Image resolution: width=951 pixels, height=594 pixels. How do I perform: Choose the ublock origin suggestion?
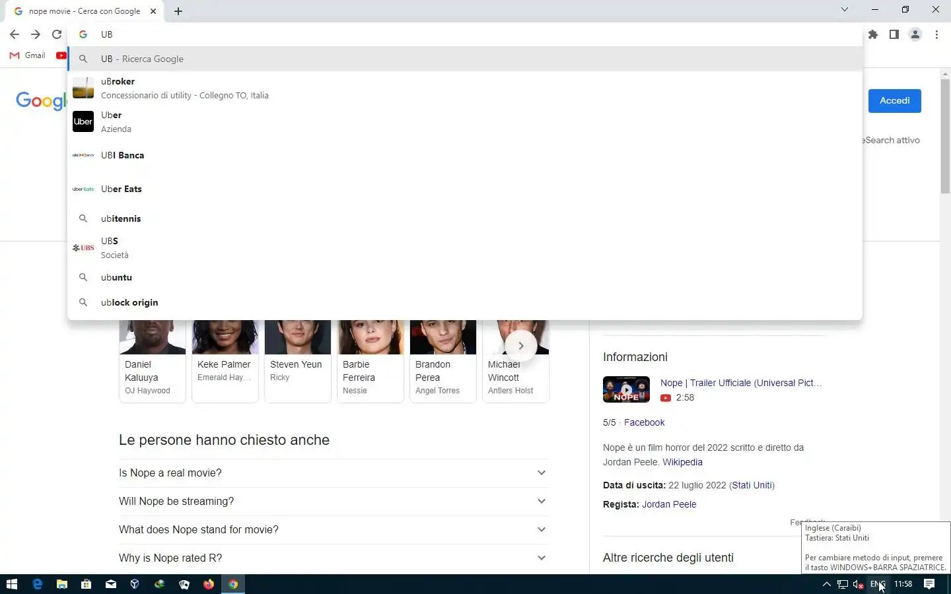[x=465, y=302]
